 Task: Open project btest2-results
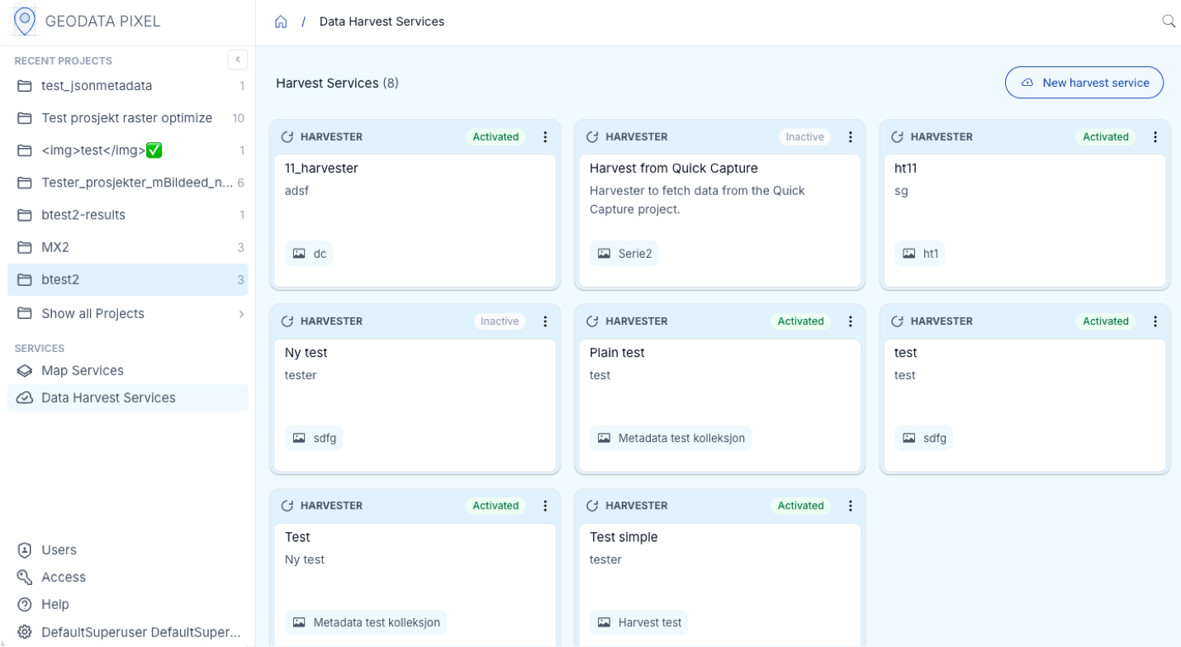[x=127, y=215]
